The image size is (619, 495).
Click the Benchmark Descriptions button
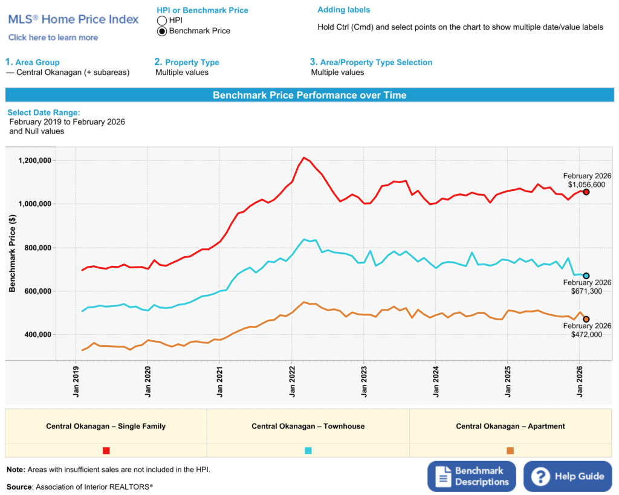tap(472, 476)
